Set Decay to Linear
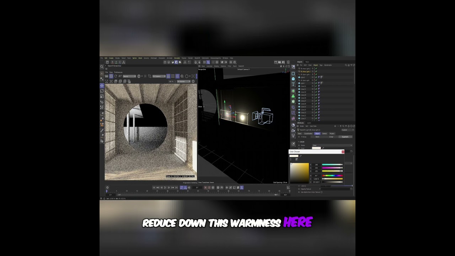Viewport: 455px width, 256px height. tap(331, 137)
